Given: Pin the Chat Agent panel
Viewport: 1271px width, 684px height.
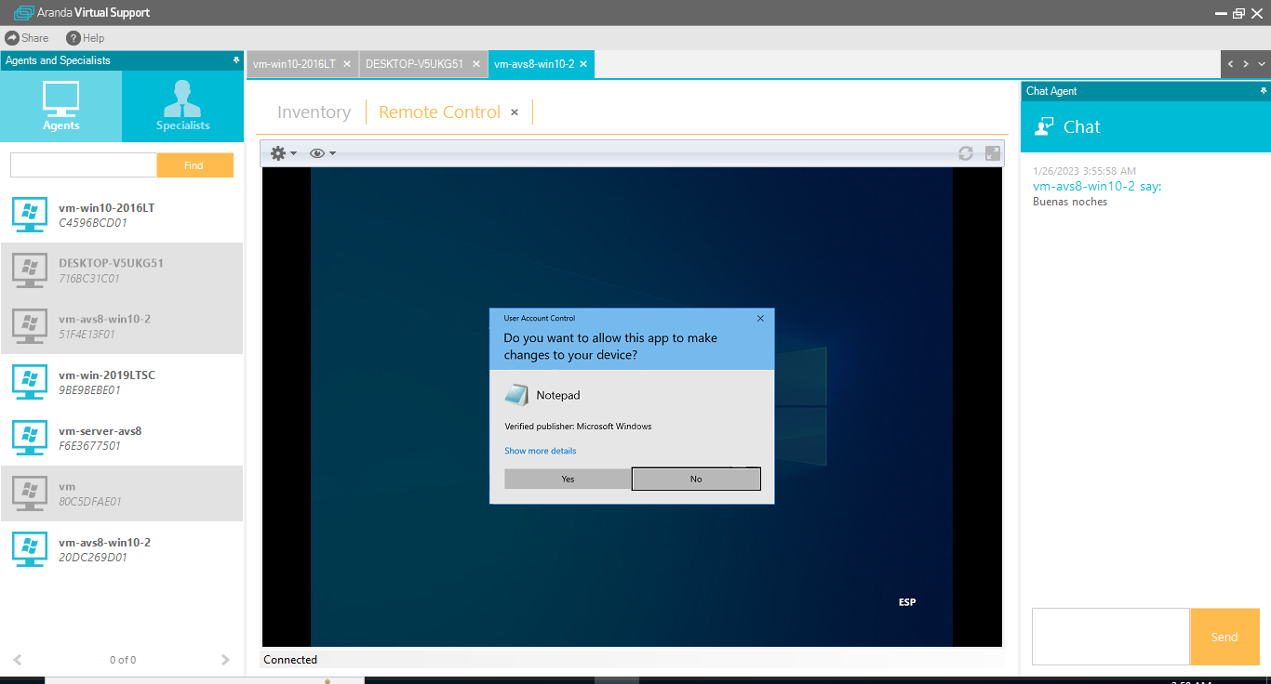Looking at the screenshot, I should (x=1264, y=91).
